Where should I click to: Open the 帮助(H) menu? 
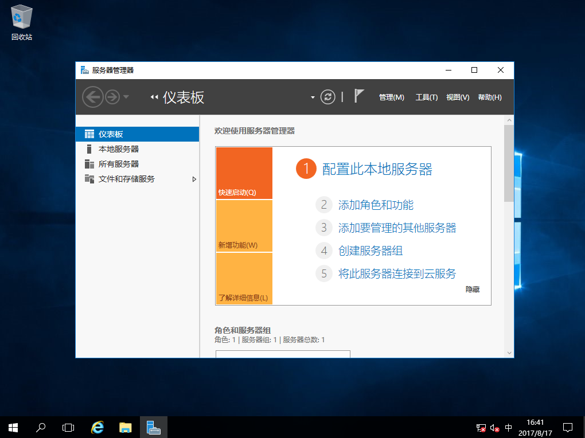point(489,97)
